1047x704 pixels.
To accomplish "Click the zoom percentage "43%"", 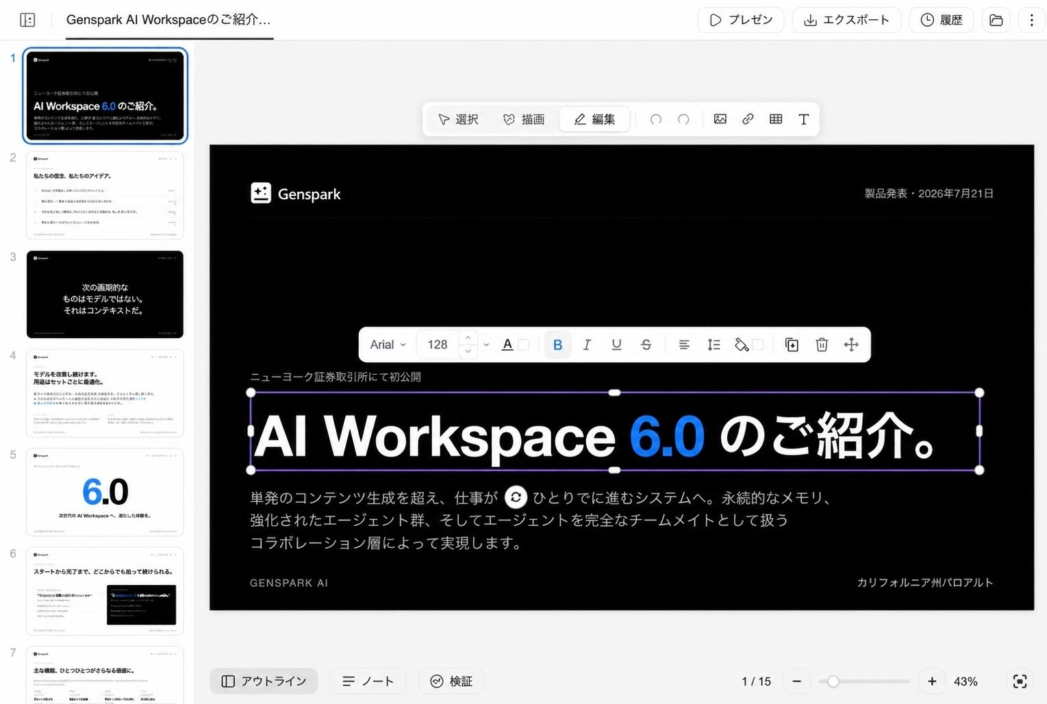I will click(966, 681).
